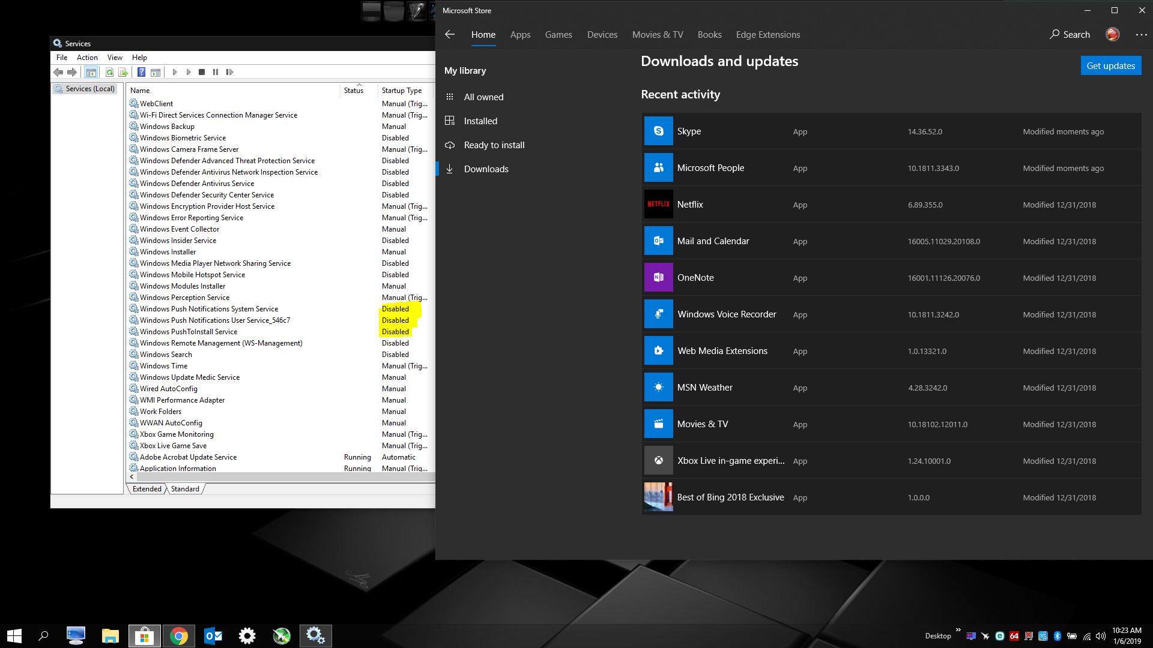The height and width of the screenshot is (648, 1153).
Task: Click the Web Media Extensions app icon
Action: (659, 351)
